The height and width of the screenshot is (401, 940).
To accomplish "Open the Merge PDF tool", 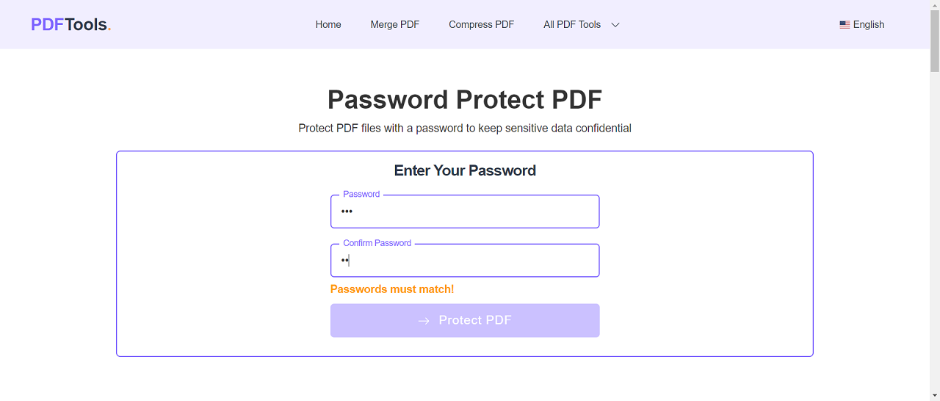I will click(394, 24).
